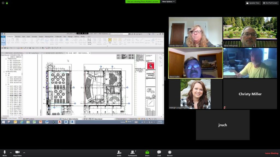
Task: Click the Exit Full Screen button
Action: click(x=270, y=3)
